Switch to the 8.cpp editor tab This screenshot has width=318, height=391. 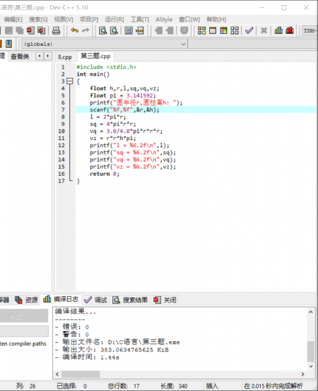(65, 57)
